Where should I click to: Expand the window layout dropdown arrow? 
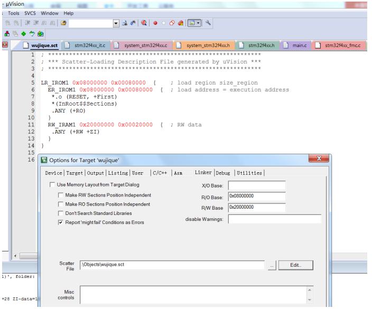(x=198, y=23)
